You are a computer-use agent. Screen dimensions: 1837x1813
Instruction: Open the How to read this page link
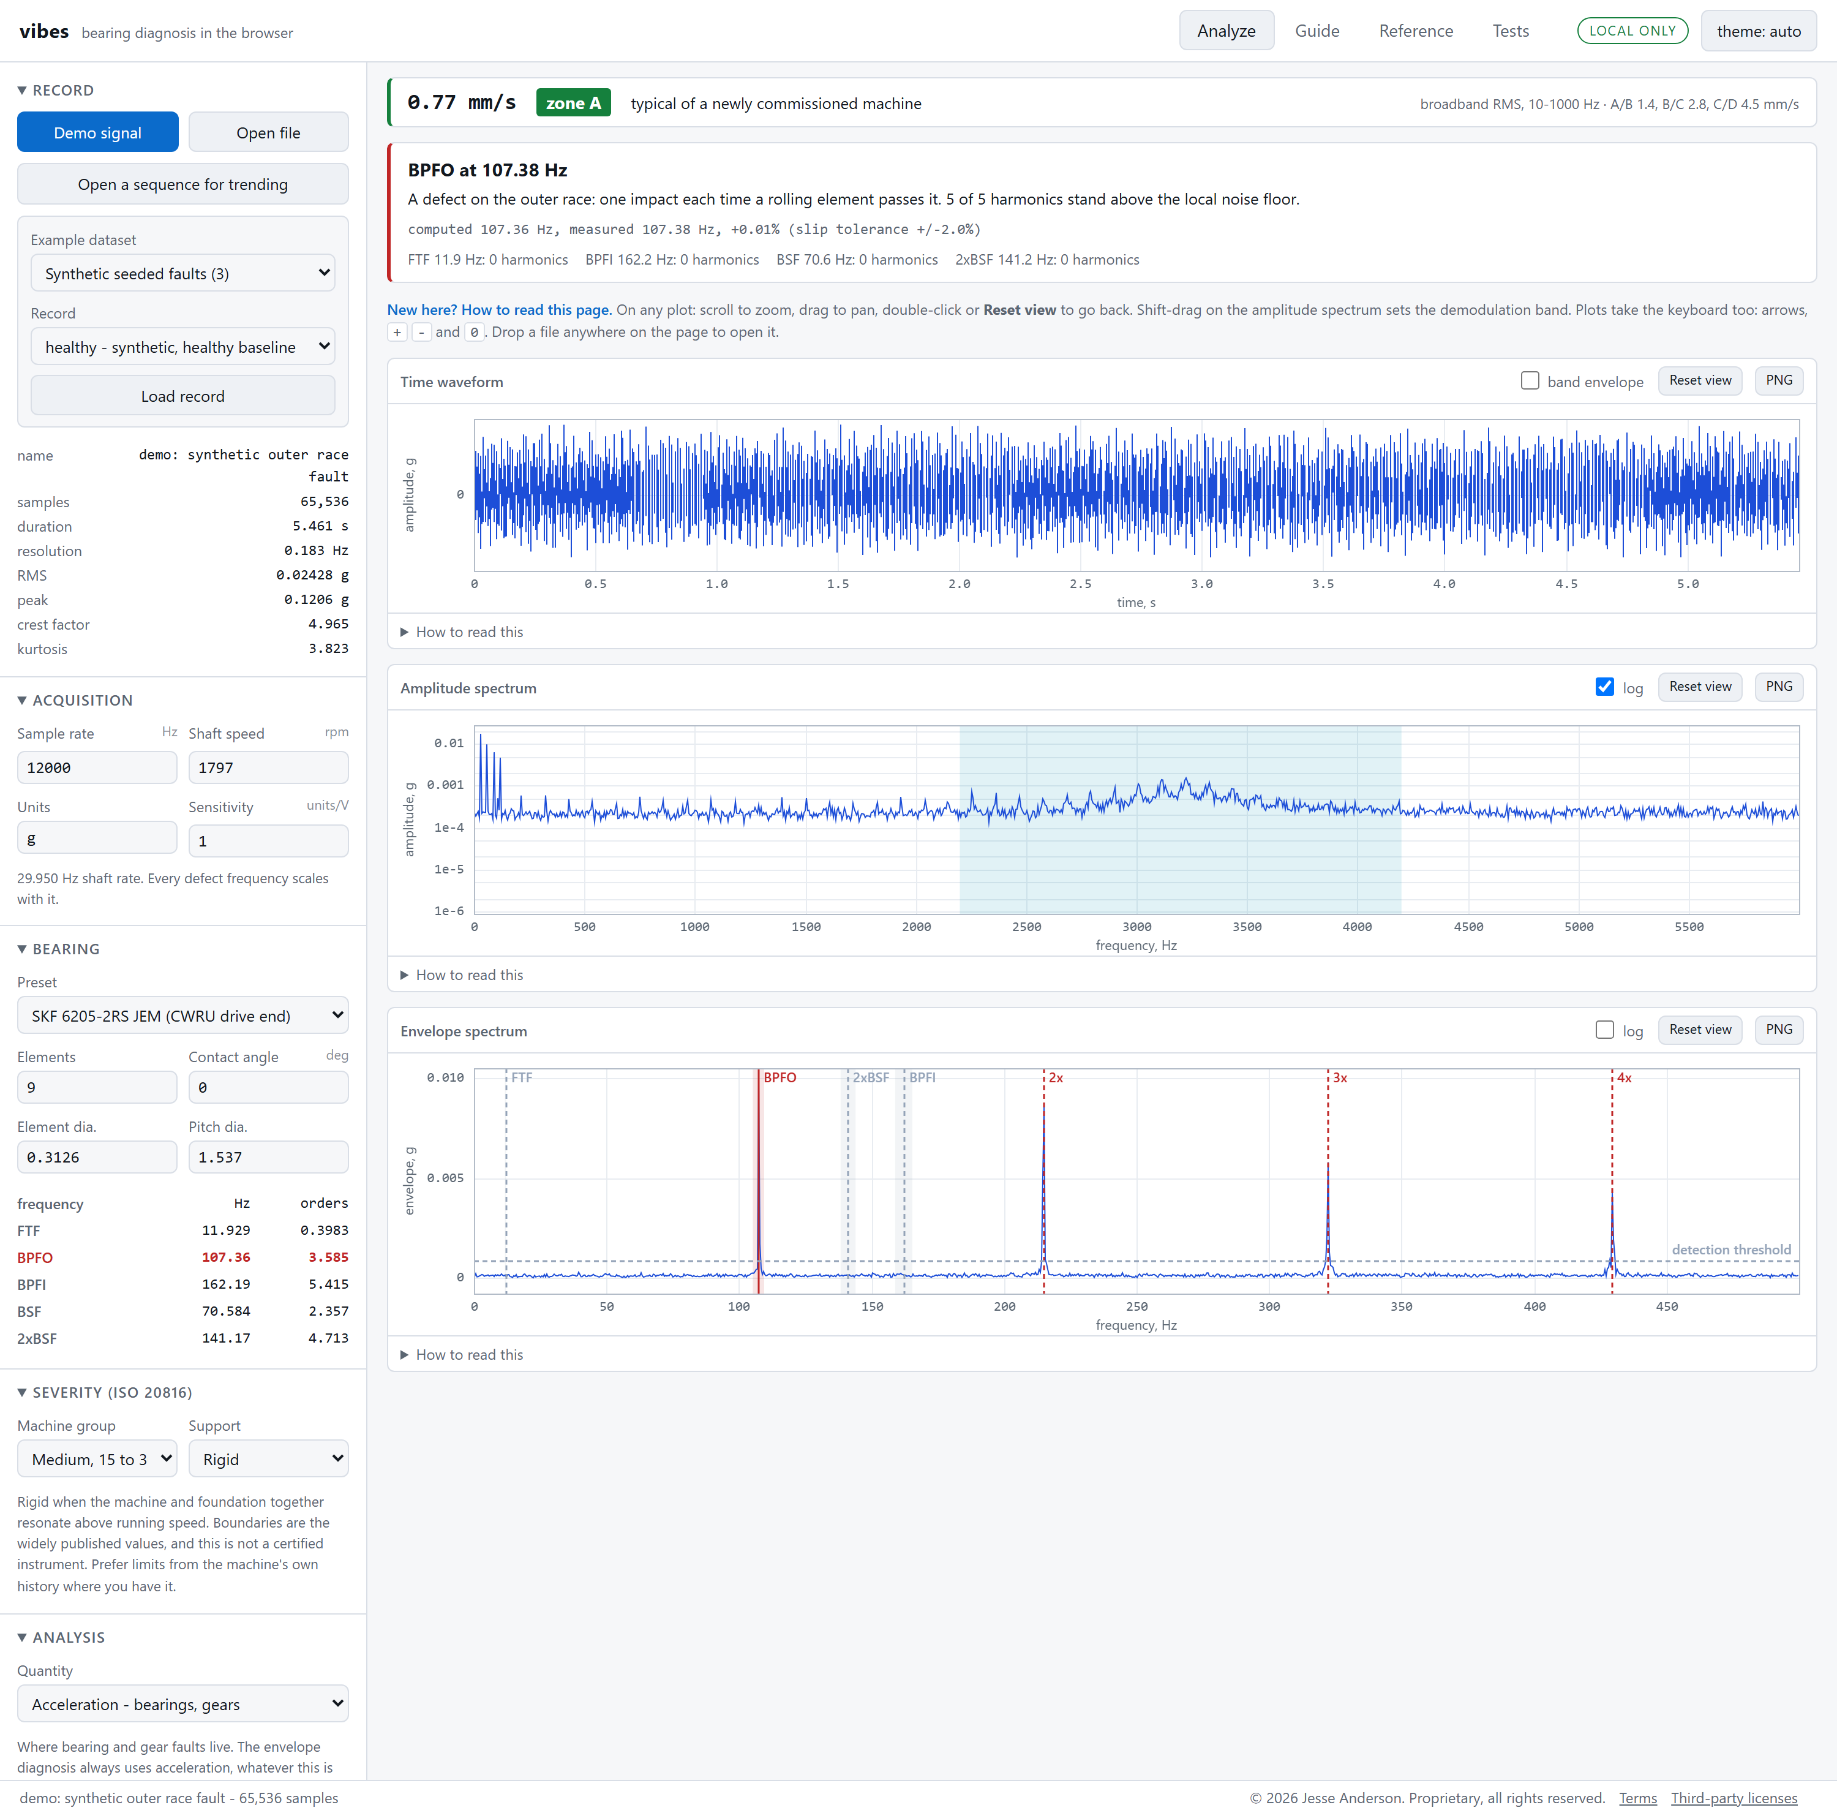499,310
